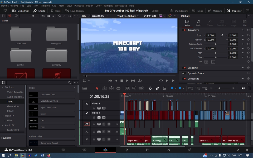The height and width of the screenshot is (158, 253).
Task: Enable the Razor edit mode tool
Action: coord(118,88)
